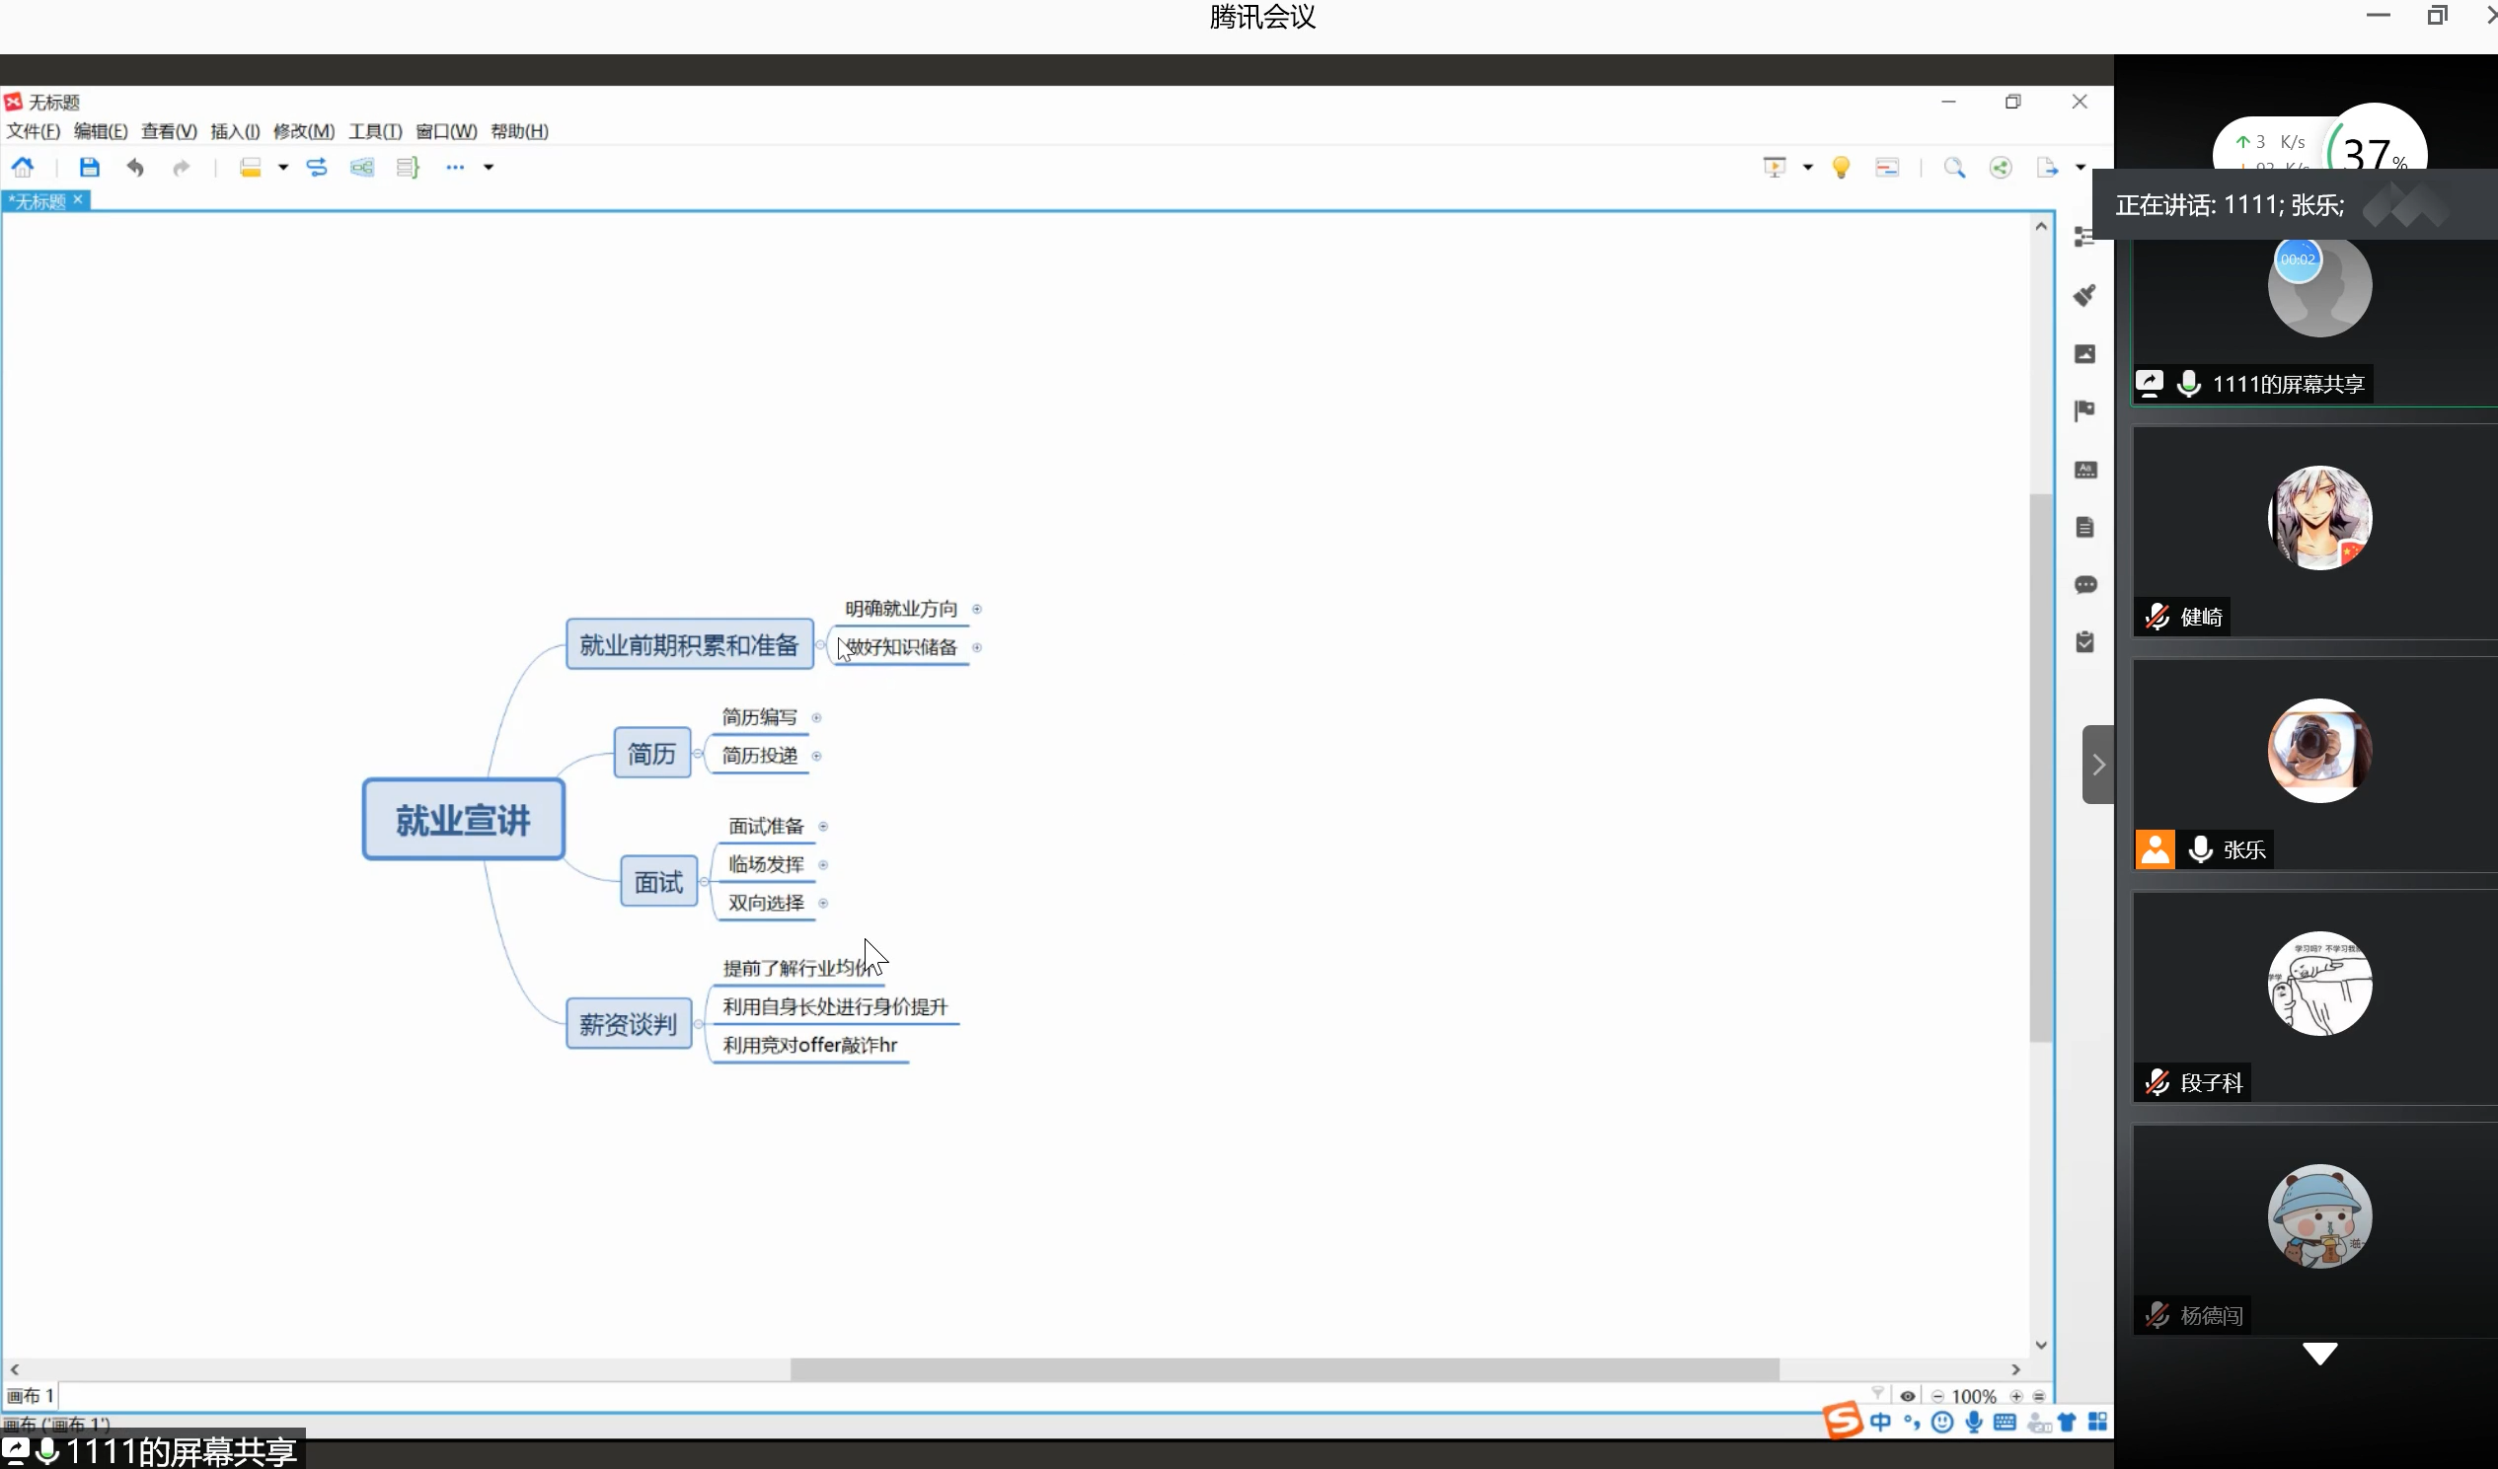Collapse the 面试 branch toggle

click(705, 882)
